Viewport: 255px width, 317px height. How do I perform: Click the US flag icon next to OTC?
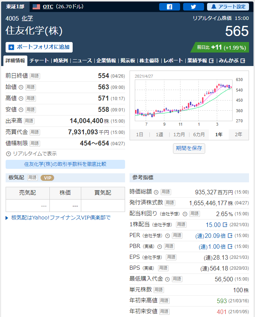pos(36,7)
